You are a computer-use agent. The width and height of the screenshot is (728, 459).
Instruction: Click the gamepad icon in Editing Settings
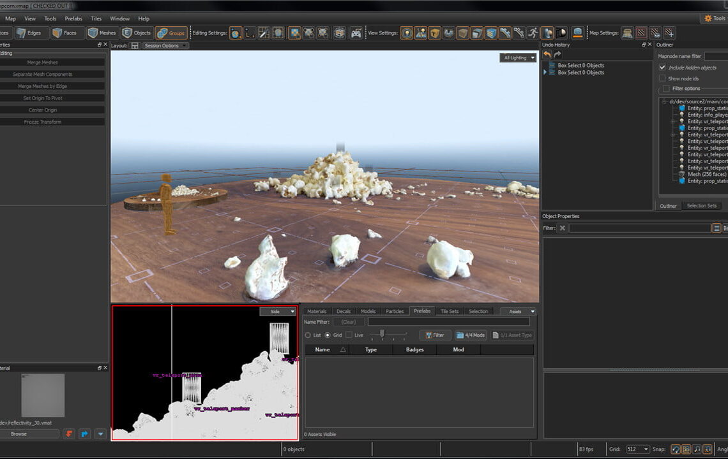[x=356, y=33]
